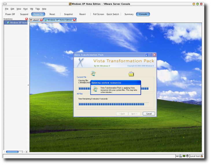This screenshot has width=211, height=165.
Task: Click the X logo in installer banner
Action: tap(80, 63)
